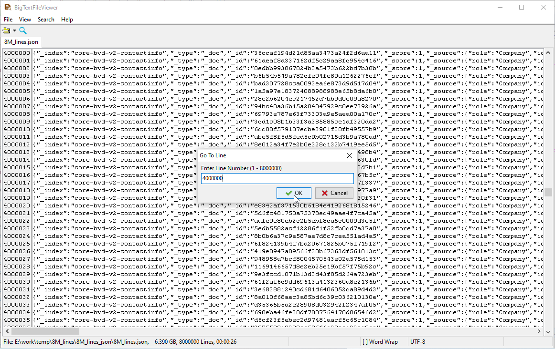Click the id "8b0b6a37c9e587ae7d8c7cea551ad4a5" text
555x349 pixels.
(315, 236)
